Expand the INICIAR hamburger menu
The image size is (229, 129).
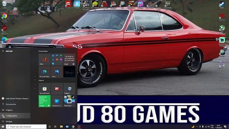pyautogui.click(x=3, y=51)
